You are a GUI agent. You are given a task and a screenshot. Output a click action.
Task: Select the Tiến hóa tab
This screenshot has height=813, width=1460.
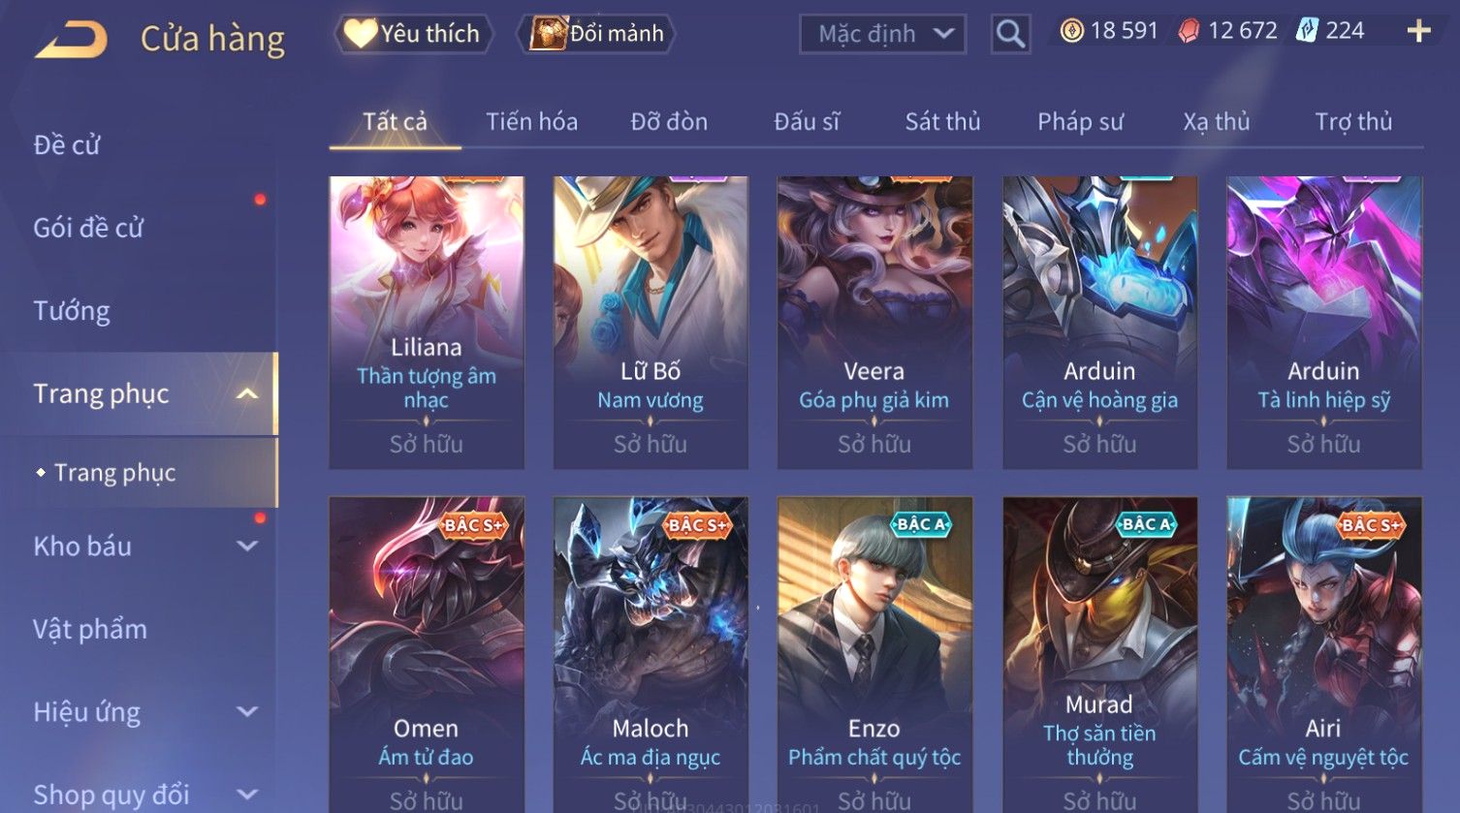(x=531, y=122)
